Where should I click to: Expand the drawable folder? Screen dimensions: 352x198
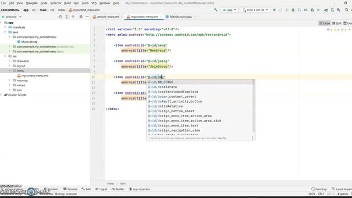9,61
